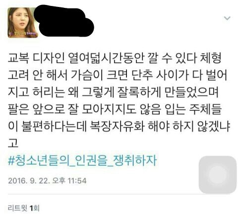Click the last single character 고 in the tweet
This screenshot has width=238, height=221.
[x=13, y=143]
